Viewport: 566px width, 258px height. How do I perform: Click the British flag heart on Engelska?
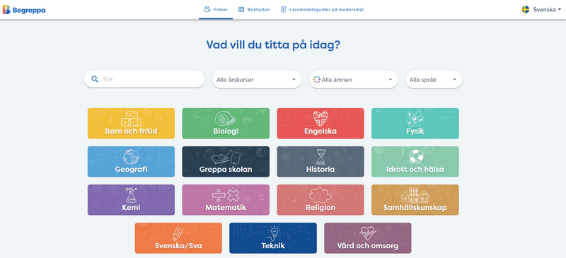click(320, 119)
